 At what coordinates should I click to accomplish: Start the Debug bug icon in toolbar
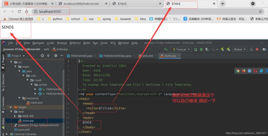[x=201, y=49]
